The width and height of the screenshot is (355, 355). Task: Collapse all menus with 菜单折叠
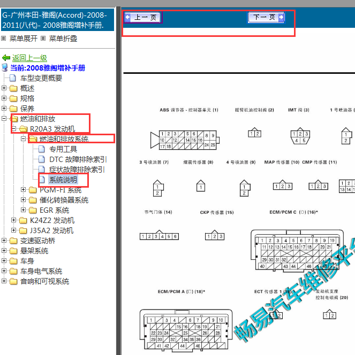point(63,38)
